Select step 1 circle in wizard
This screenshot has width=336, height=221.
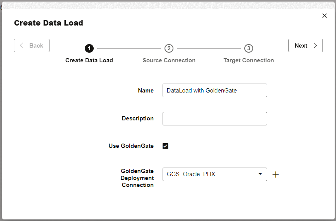click(x=89, y=48)
